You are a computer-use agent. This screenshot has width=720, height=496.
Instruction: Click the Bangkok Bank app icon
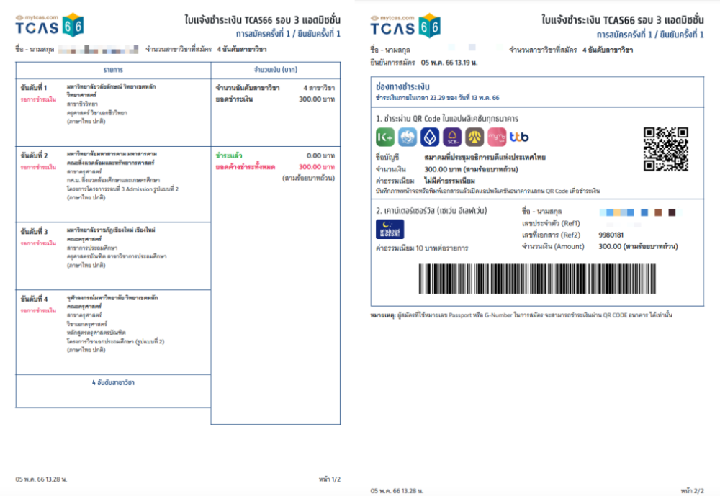430,137
